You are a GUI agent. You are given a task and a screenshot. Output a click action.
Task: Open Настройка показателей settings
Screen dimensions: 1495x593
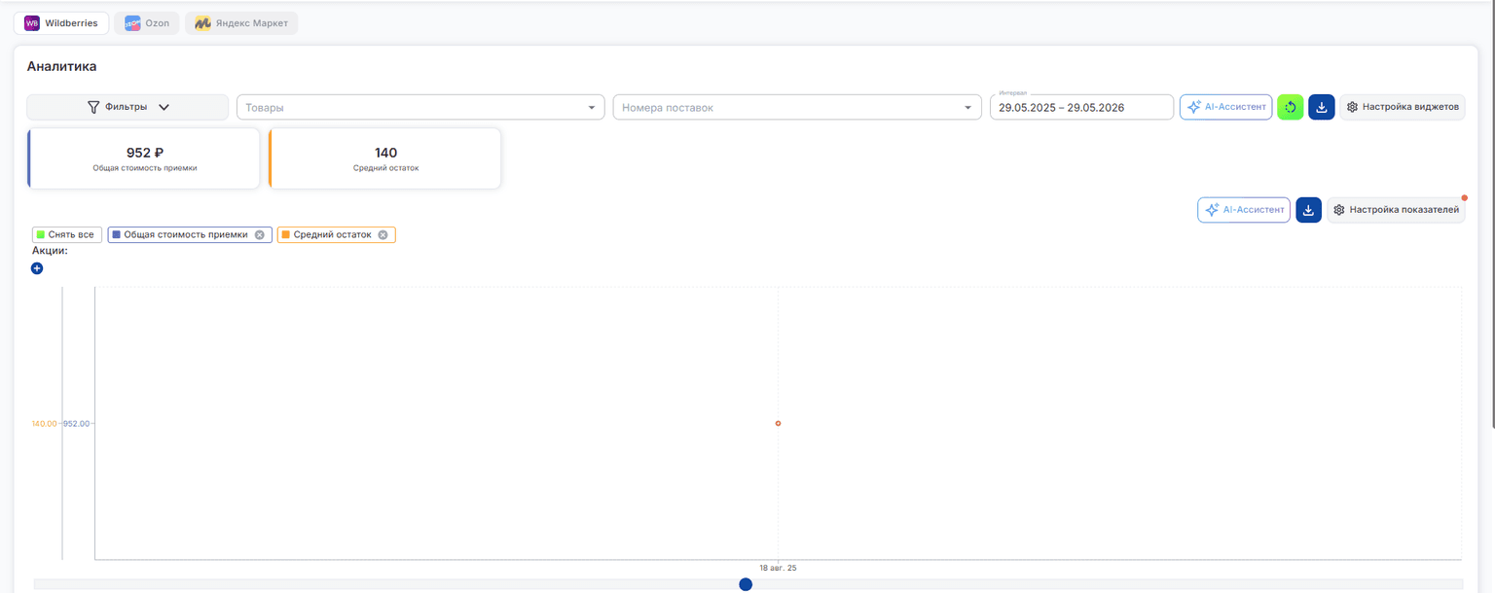(x=1396, y=210)
